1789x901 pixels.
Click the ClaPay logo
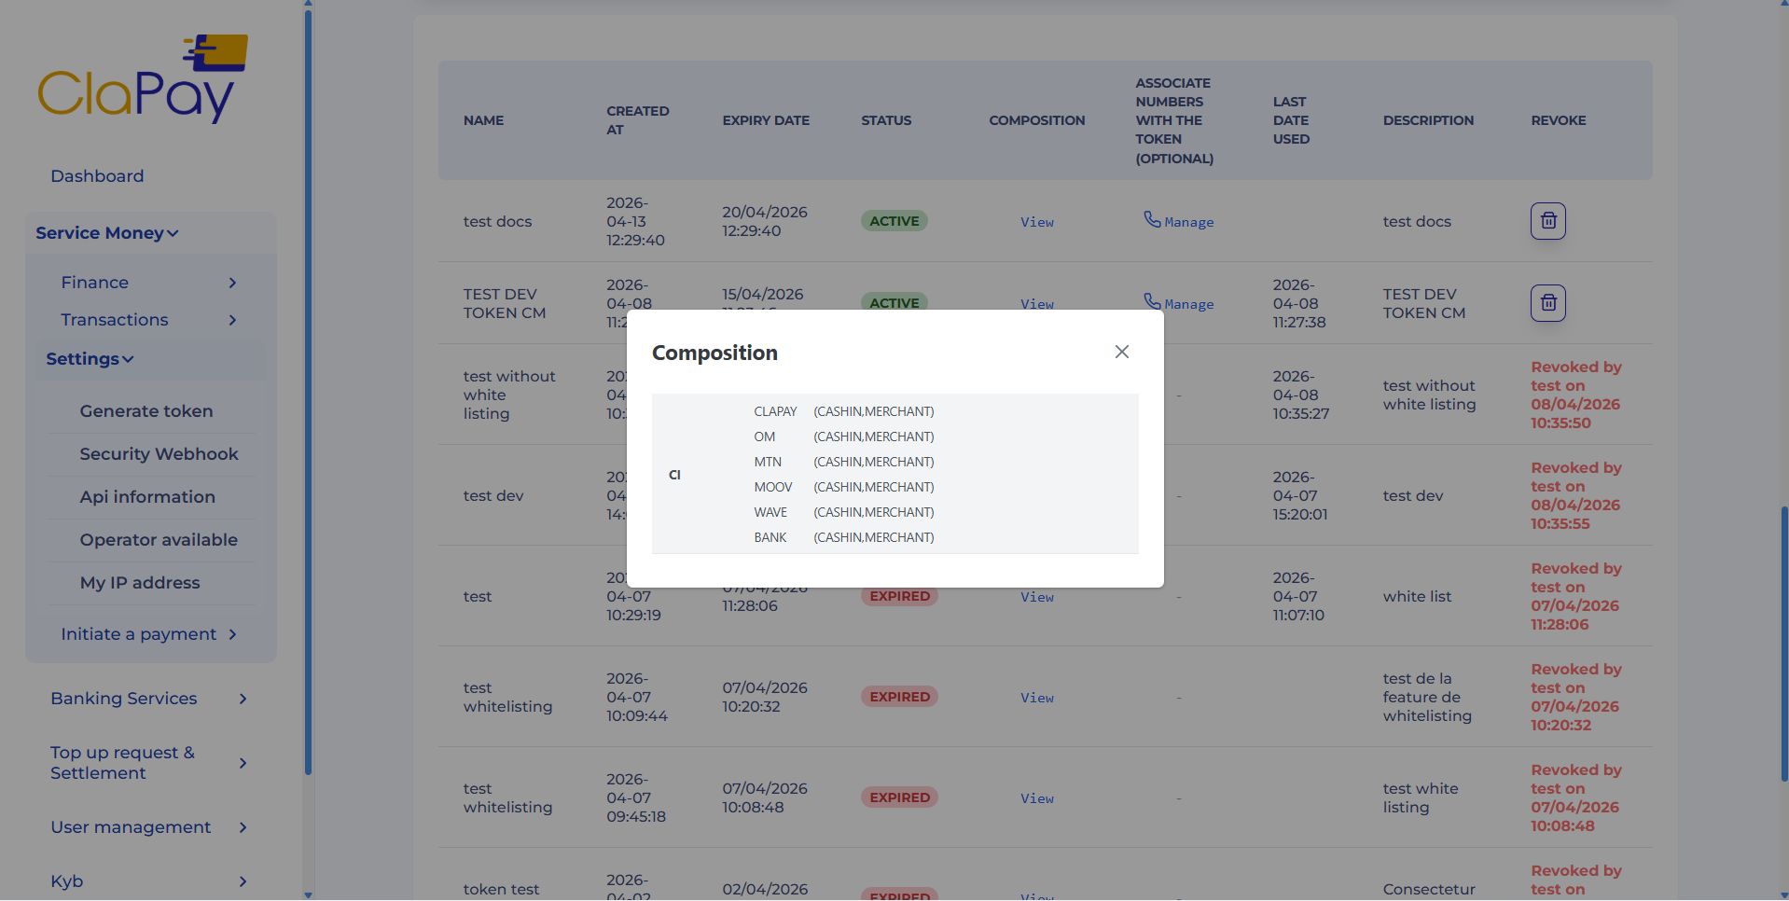click(142, 78)
